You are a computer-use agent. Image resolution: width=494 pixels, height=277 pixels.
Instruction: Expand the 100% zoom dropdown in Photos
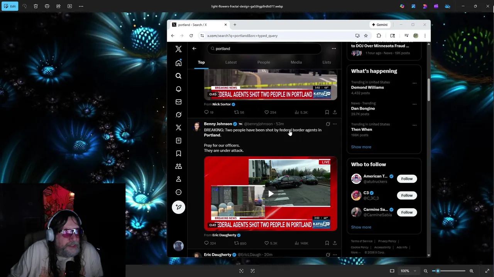(415, 271)
